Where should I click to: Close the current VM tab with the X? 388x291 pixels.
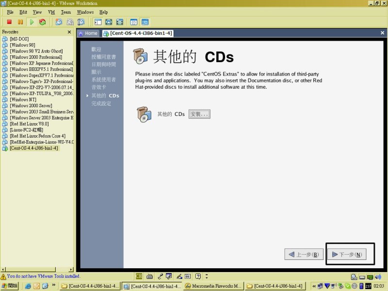(382, 32)
